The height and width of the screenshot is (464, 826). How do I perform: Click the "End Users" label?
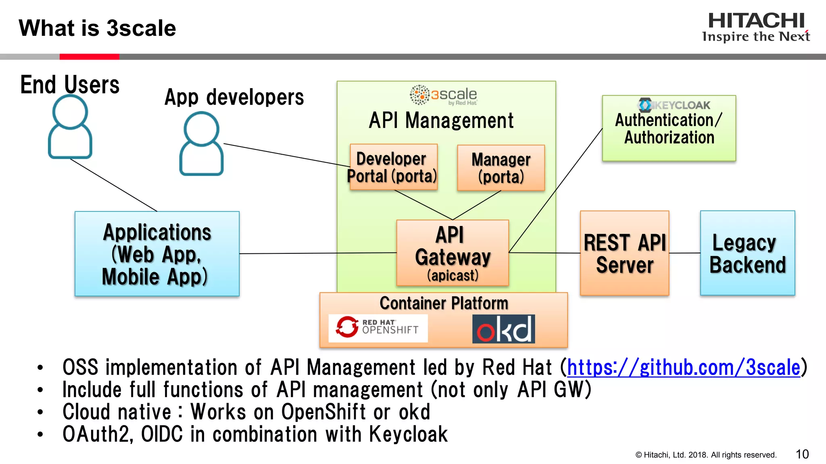(x=70, y=85)
